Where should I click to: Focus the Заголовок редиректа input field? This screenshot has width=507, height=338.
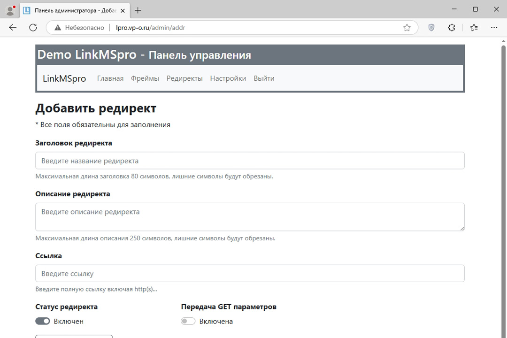(x=250, y=161)
